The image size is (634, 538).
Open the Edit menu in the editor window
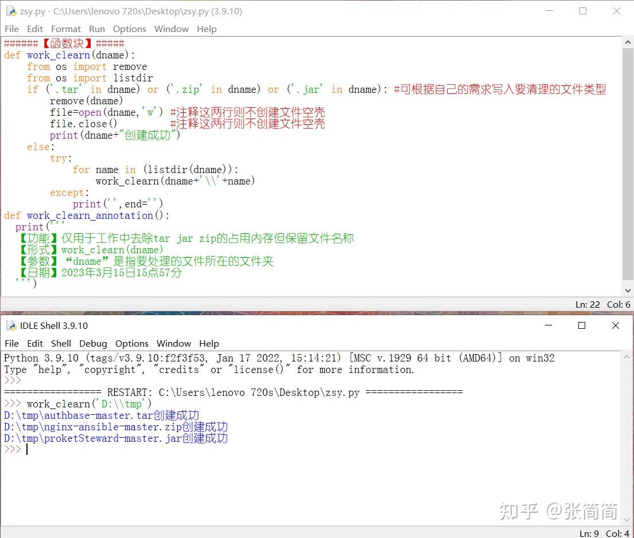click(x=35, y=29)
